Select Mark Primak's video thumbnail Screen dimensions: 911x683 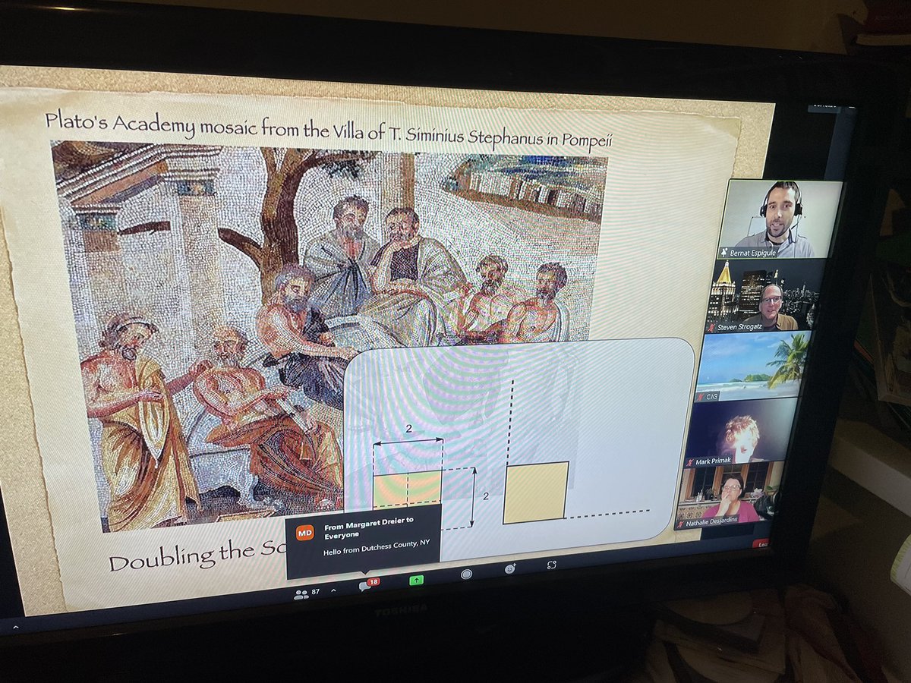740,432
